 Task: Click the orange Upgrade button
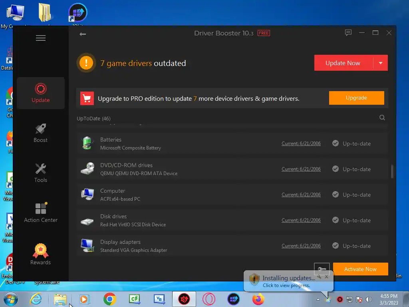click(x=356, y=98)
